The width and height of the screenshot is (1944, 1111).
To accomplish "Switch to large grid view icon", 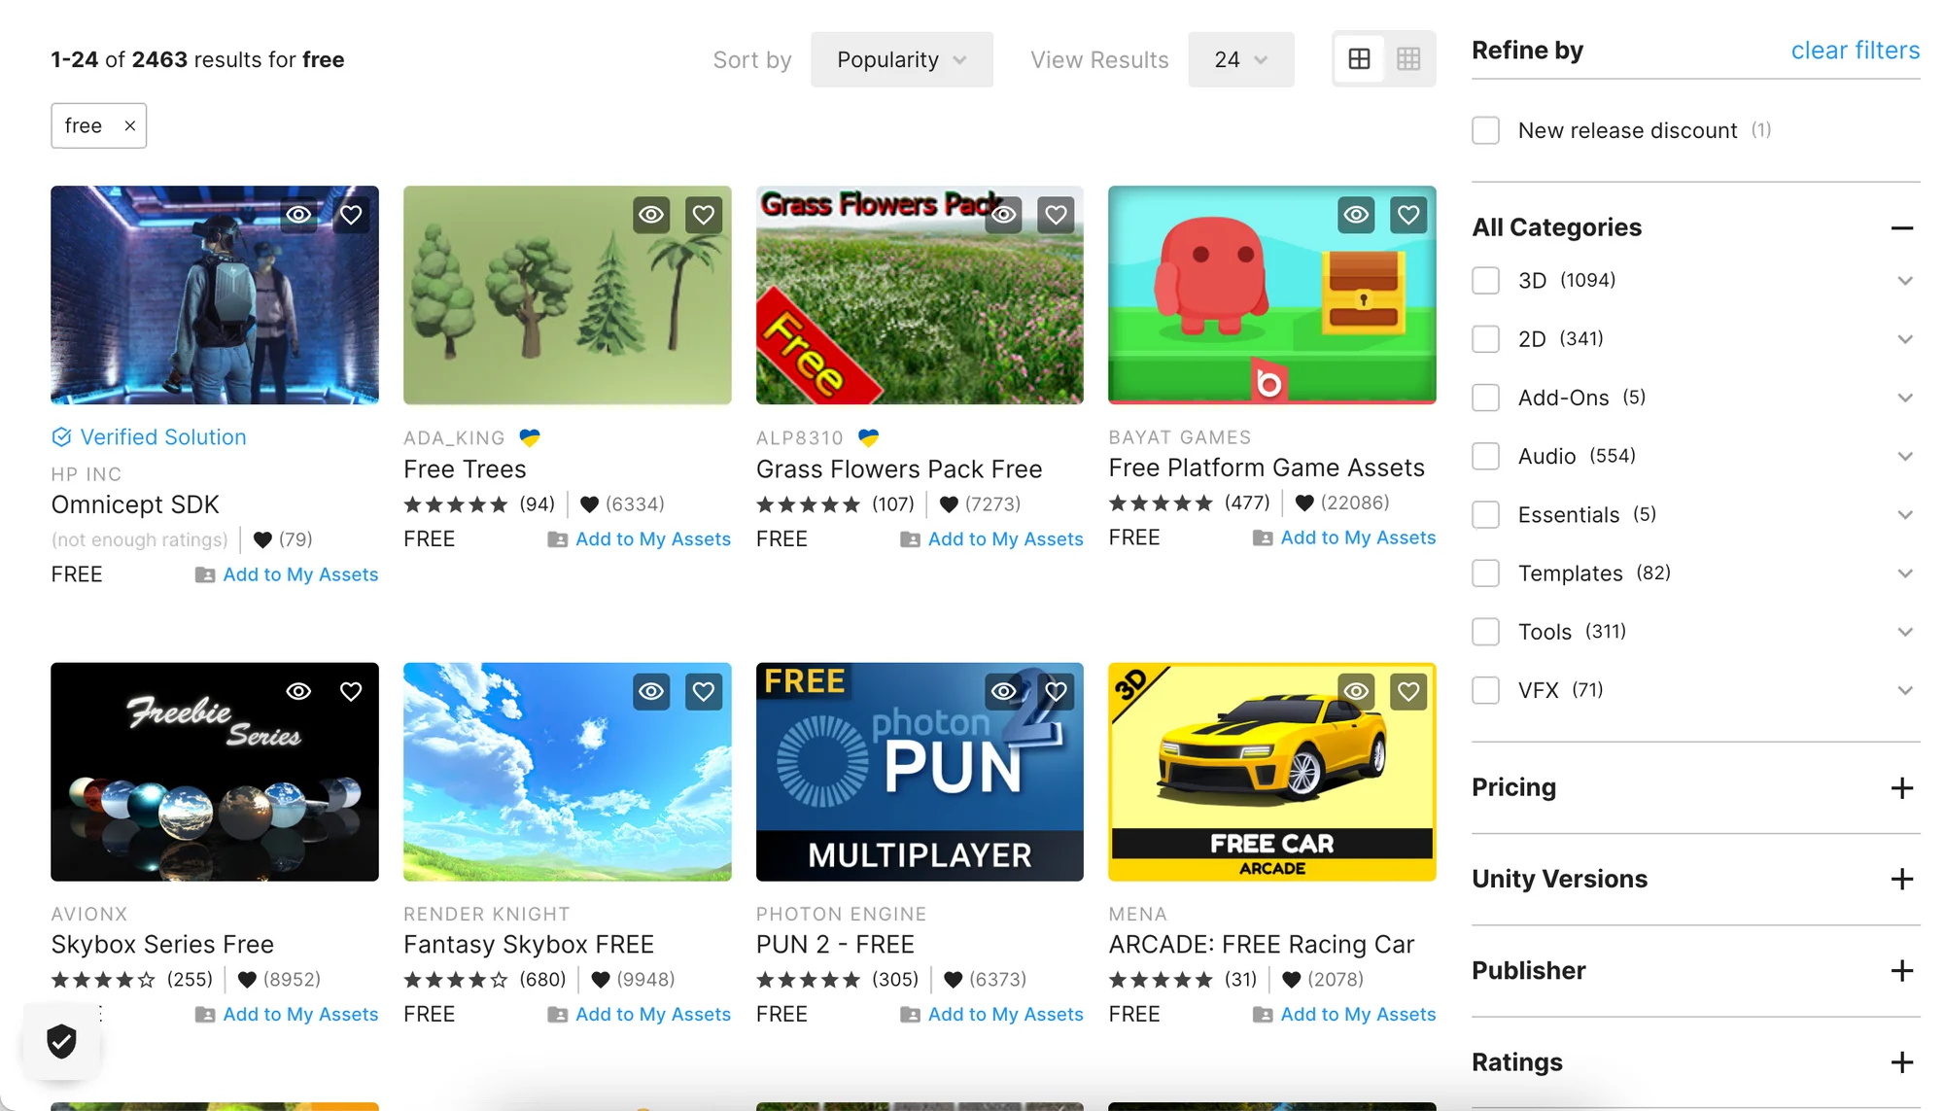I will [x=1359, y=59].
